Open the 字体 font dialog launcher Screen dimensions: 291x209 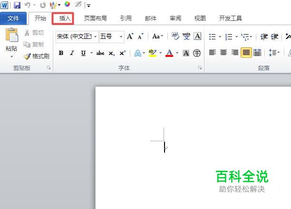(200, 68)
